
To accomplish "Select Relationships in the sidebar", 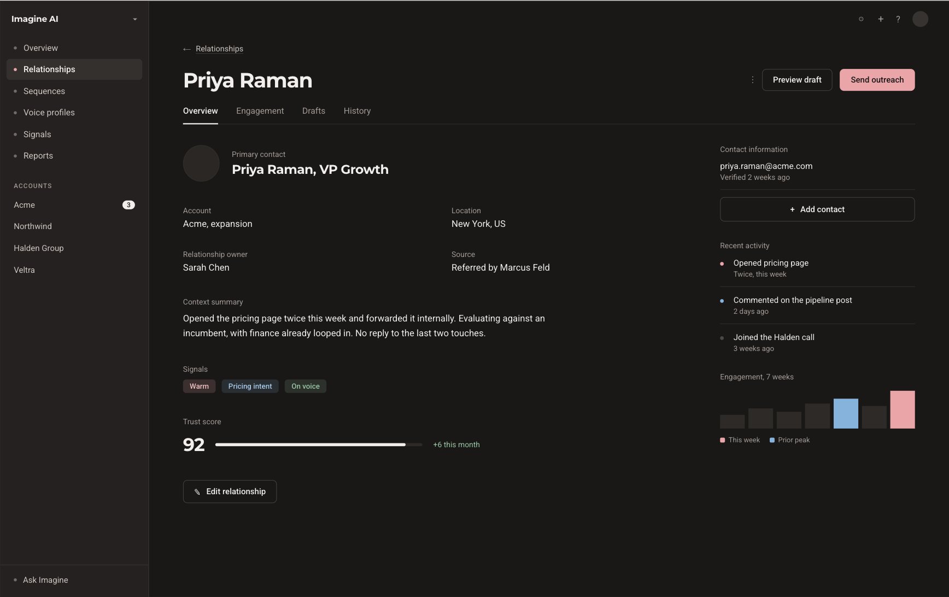I will (74, 69).
